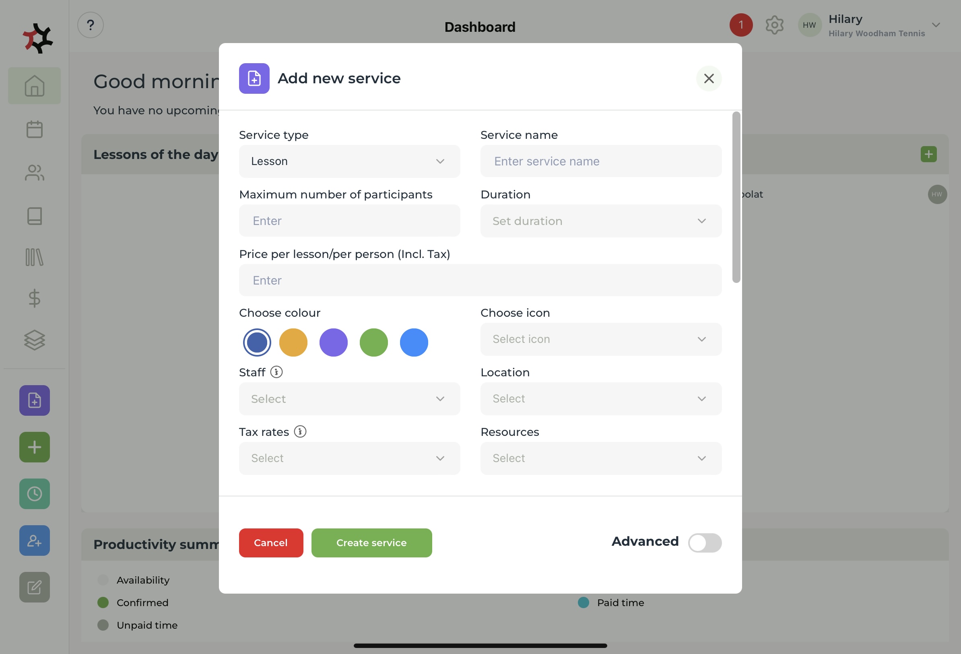Open the Location Select dropdown
Image resolution: width=961 pixels, height=654 pixels.
coord(600,399)
